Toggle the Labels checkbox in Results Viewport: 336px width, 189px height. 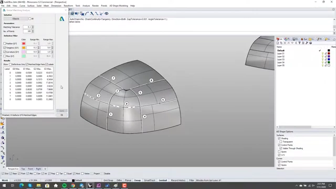(x=47, y=64)
